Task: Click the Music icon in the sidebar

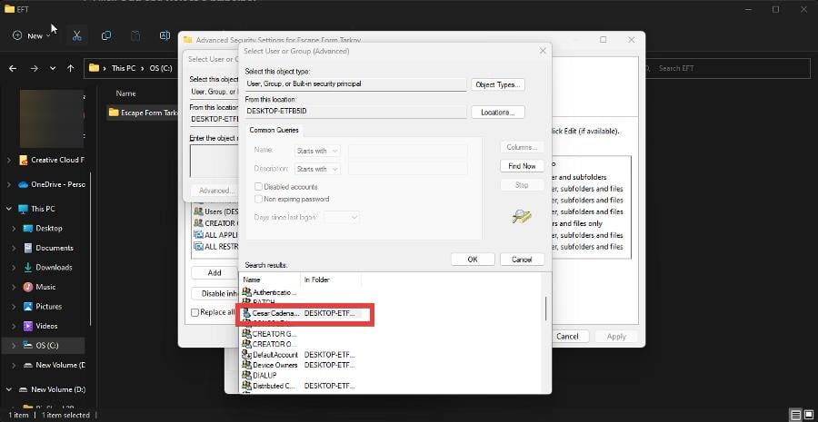Action: coord(28,287)
